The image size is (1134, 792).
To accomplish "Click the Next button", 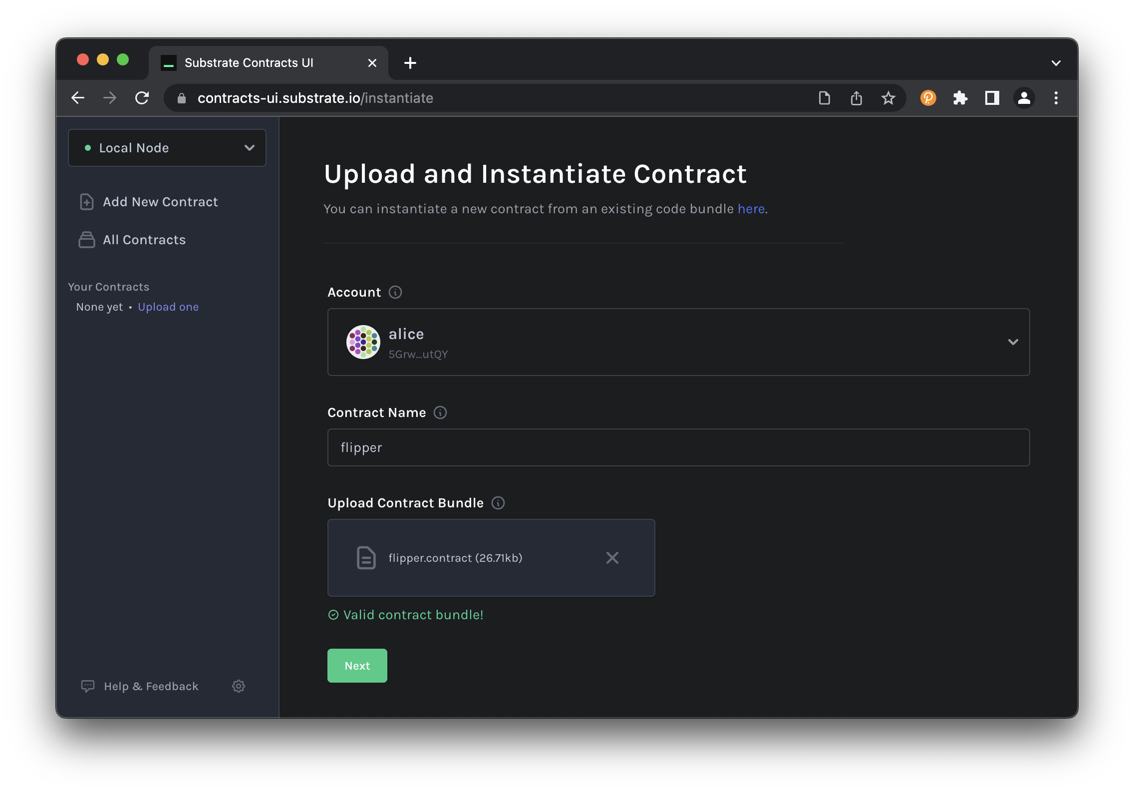I will point(357,666).
